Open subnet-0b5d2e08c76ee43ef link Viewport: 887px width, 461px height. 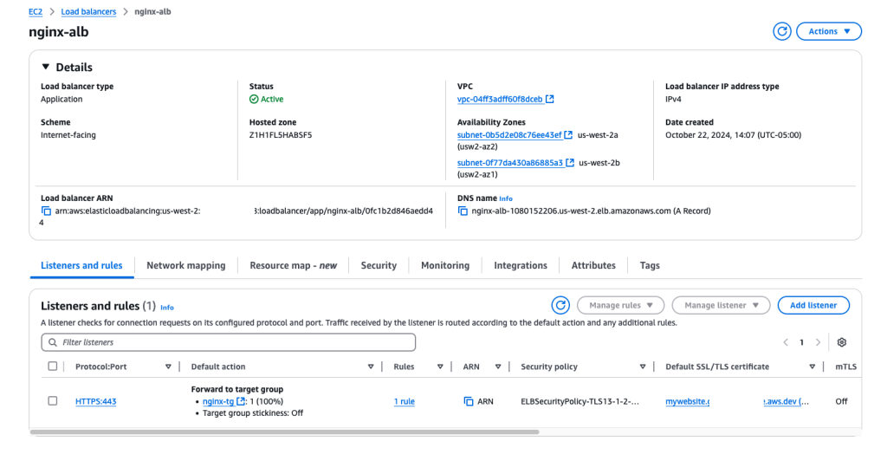[509, 134]
